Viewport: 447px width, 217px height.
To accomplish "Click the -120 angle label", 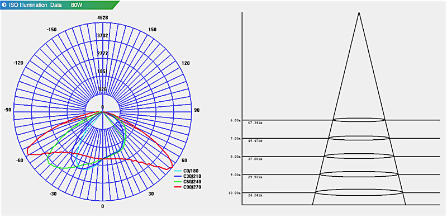I will [x=18, y=63].
